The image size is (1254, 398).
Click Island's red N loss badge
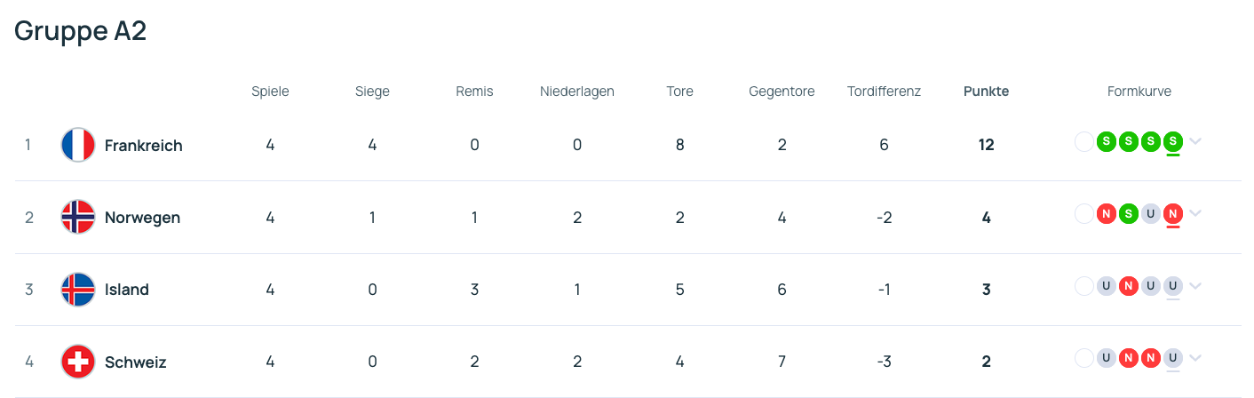pos(1128,286)
